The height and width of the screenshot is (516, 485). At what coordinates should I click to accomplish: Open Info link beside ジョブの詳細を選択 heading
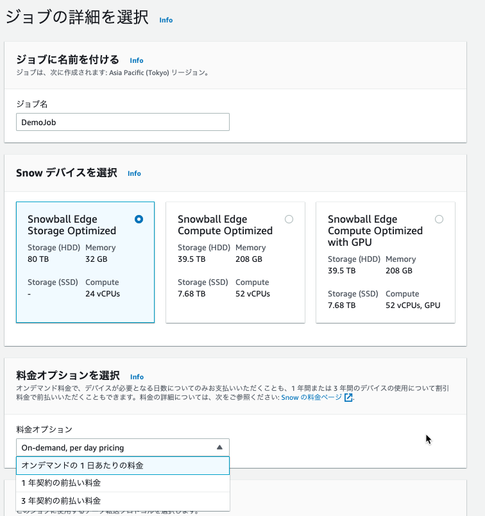(166, 20)
